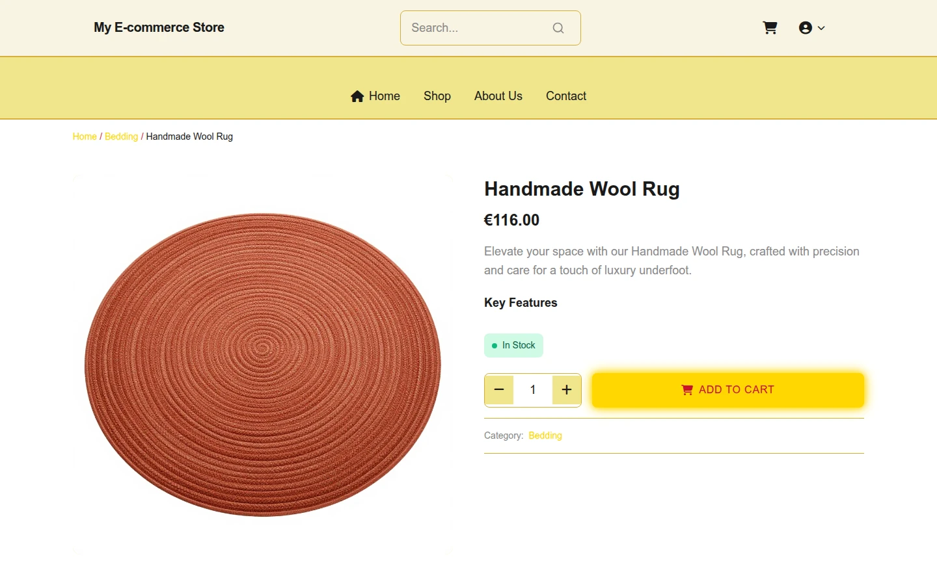937x585 pixels.
Task: Click the house icon beside Home
Action: (x=357, y=96)
